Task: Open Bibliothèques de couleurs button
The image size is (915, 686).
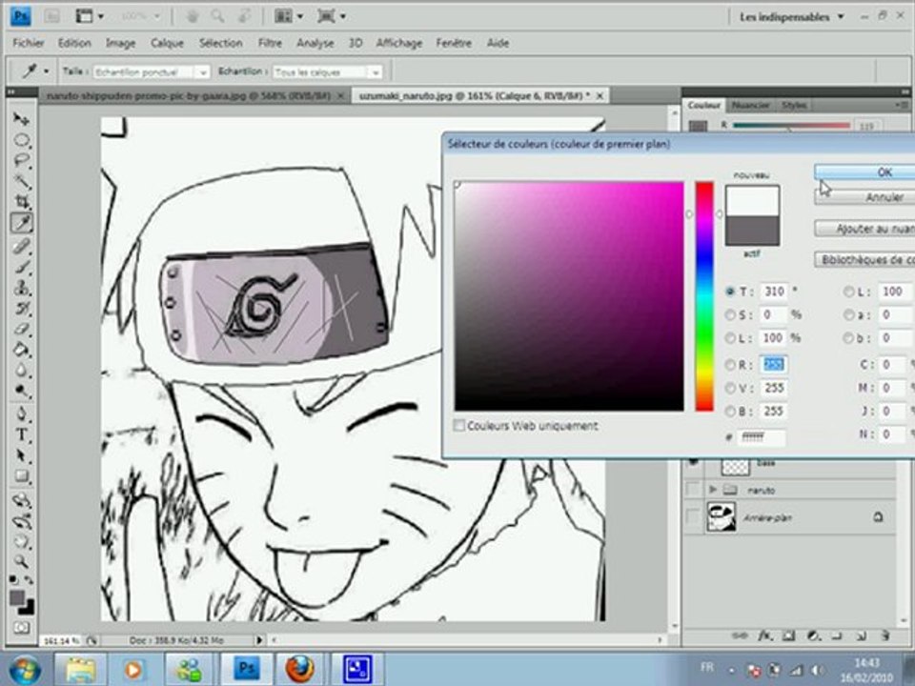Action: pyautogui.click(x=864, y=259)
